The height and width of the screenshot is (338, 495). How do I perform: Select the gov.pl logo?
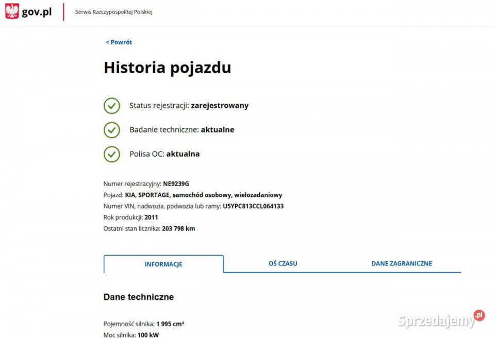28,11
